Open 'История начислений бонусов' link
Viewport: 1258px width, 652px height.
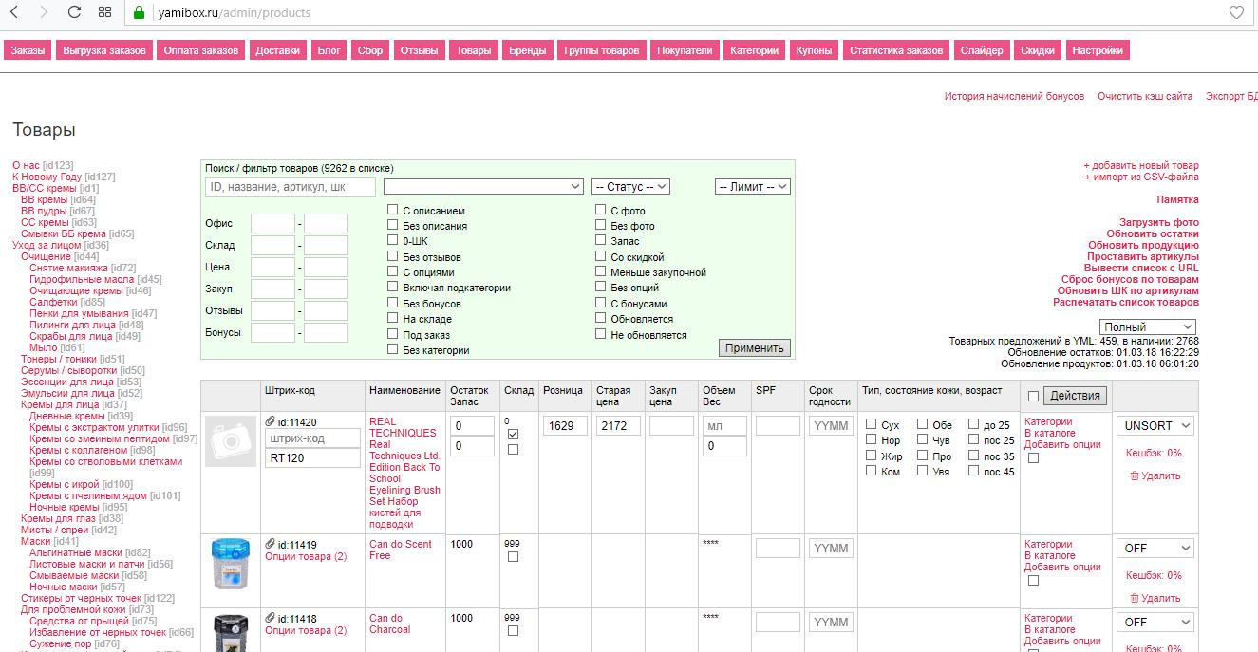[1014, 96]
